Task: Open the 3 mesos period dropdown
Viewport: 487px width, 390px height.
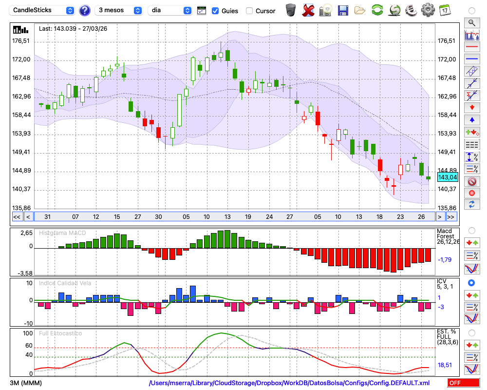Action: click(119, 10)
